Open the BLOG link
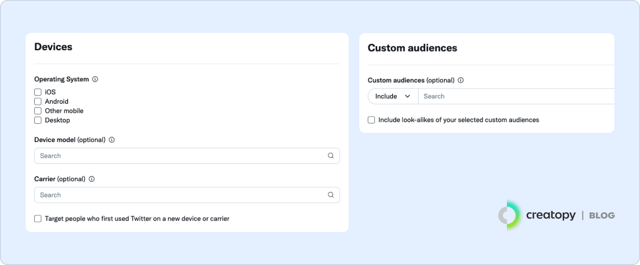Screen dimensions: 640x265 tap(602, 216)
